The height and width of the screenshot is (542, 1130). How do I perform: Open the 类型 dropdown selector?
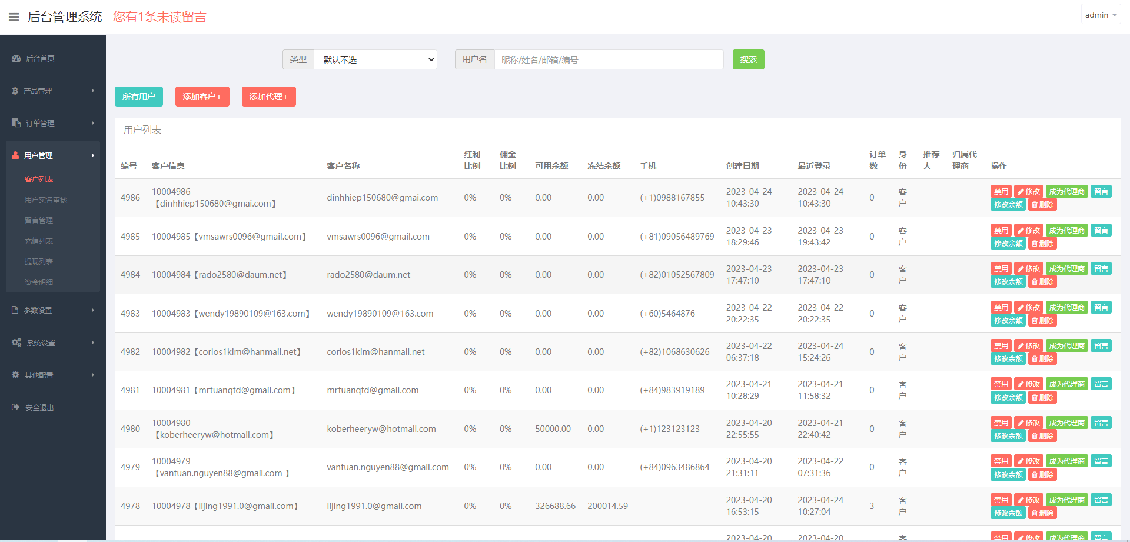click(x=375, y=59)
